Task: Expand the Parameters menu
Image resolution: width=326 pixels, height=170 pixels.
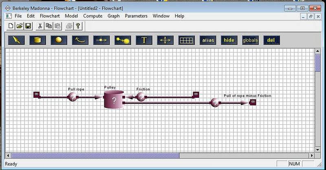Action: click(136, 16)
